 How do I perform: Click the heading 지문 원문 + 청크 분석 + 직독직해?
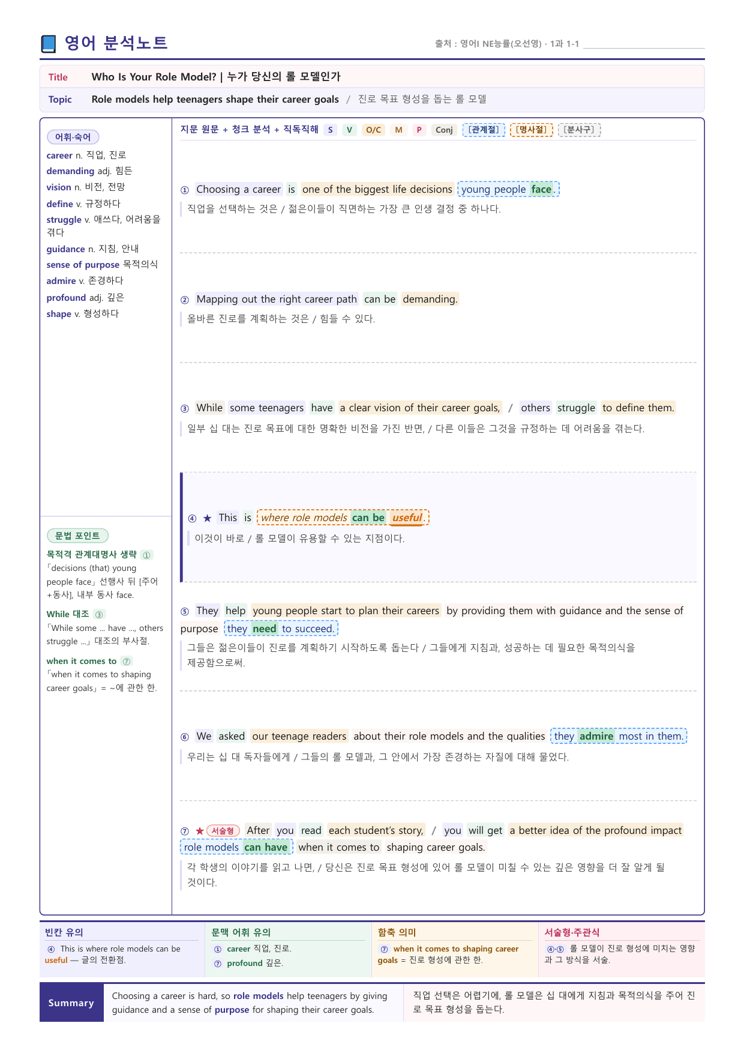tap(249, 129)
